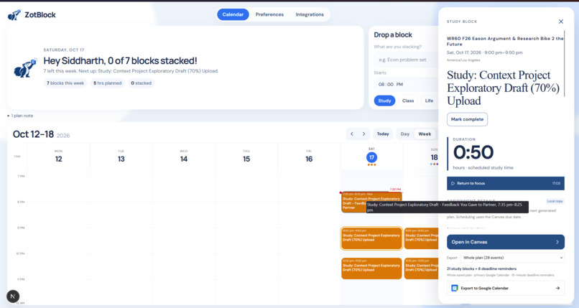Click the Oct 12–18 week title

tap(33, 134)
